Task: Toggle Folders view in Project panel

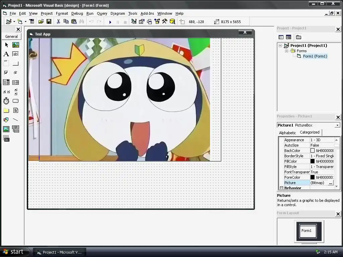Action: (x=298, y=37)
